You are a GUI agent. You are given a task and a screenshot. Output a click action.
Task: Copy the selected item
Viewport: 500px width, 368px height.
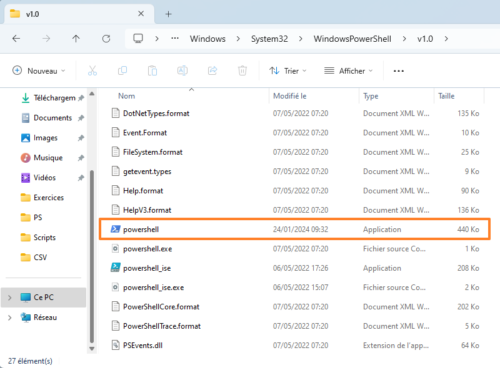pyautogui.click(x=122, y=70)
